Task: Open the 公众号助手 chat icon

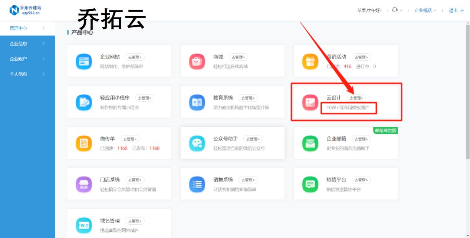Action: click(x=197, y=143)
